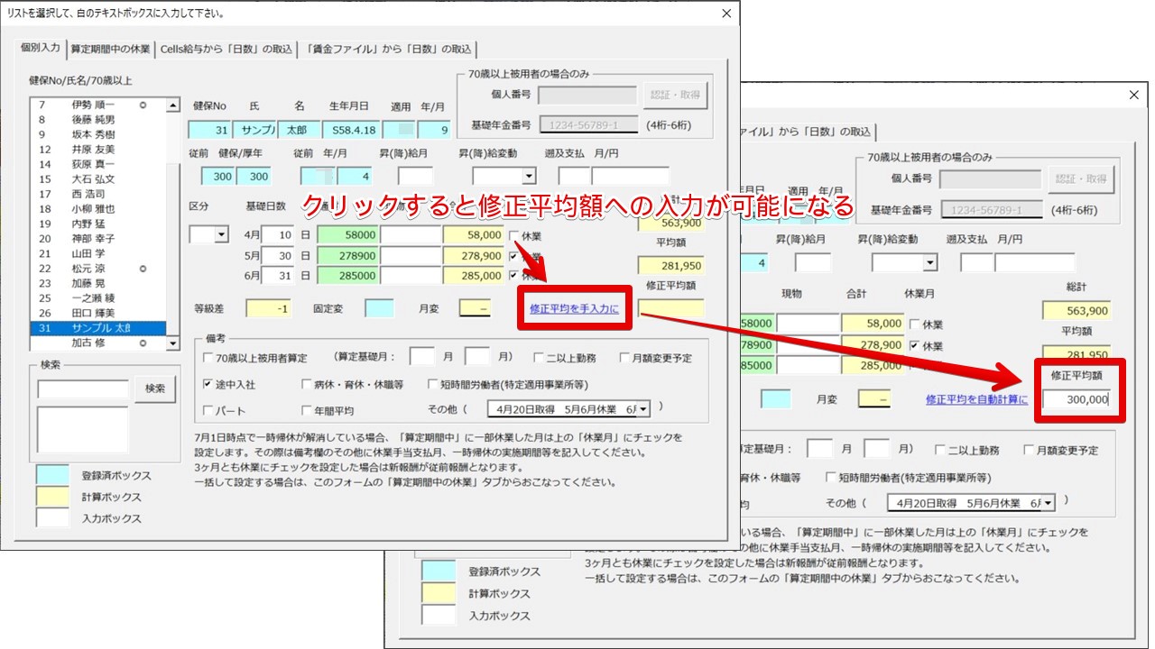Open 「賃金ファイル」から「日数」の取込 tab
The height and width of the screenshot is (649, 1155).
[x=388, y=49]
